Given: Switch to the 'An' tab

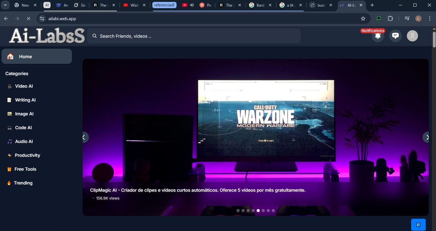Looking at the screenshot, I should click(x=62, y=5).
